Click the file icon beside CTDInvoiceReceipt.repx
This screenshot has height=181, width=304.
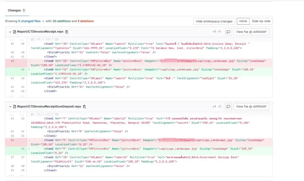click(15, 32)
